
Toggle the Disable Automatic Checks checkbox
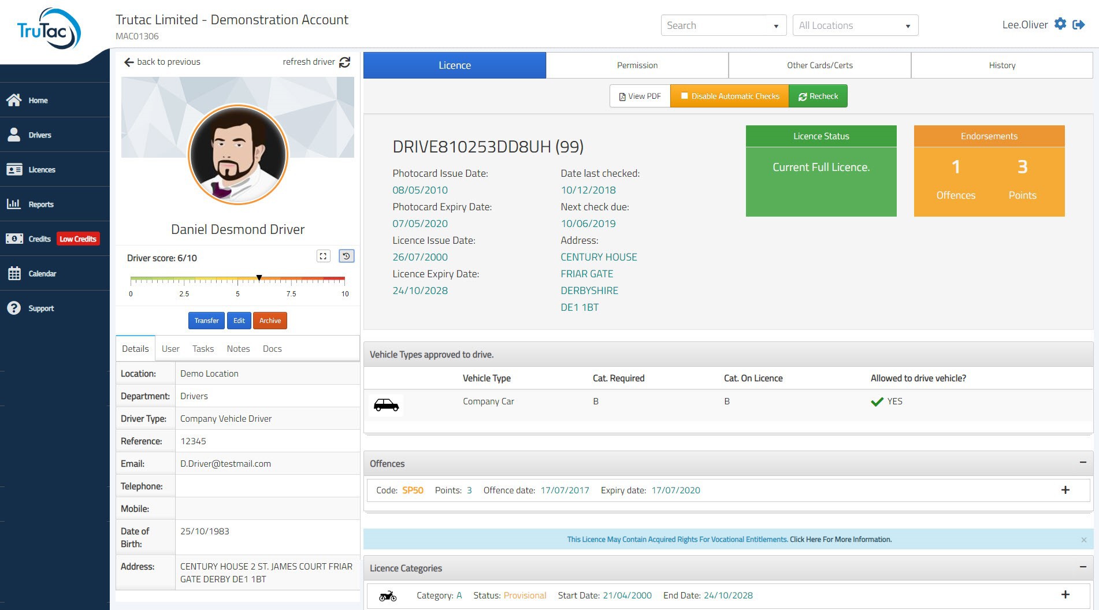[685, 96]
